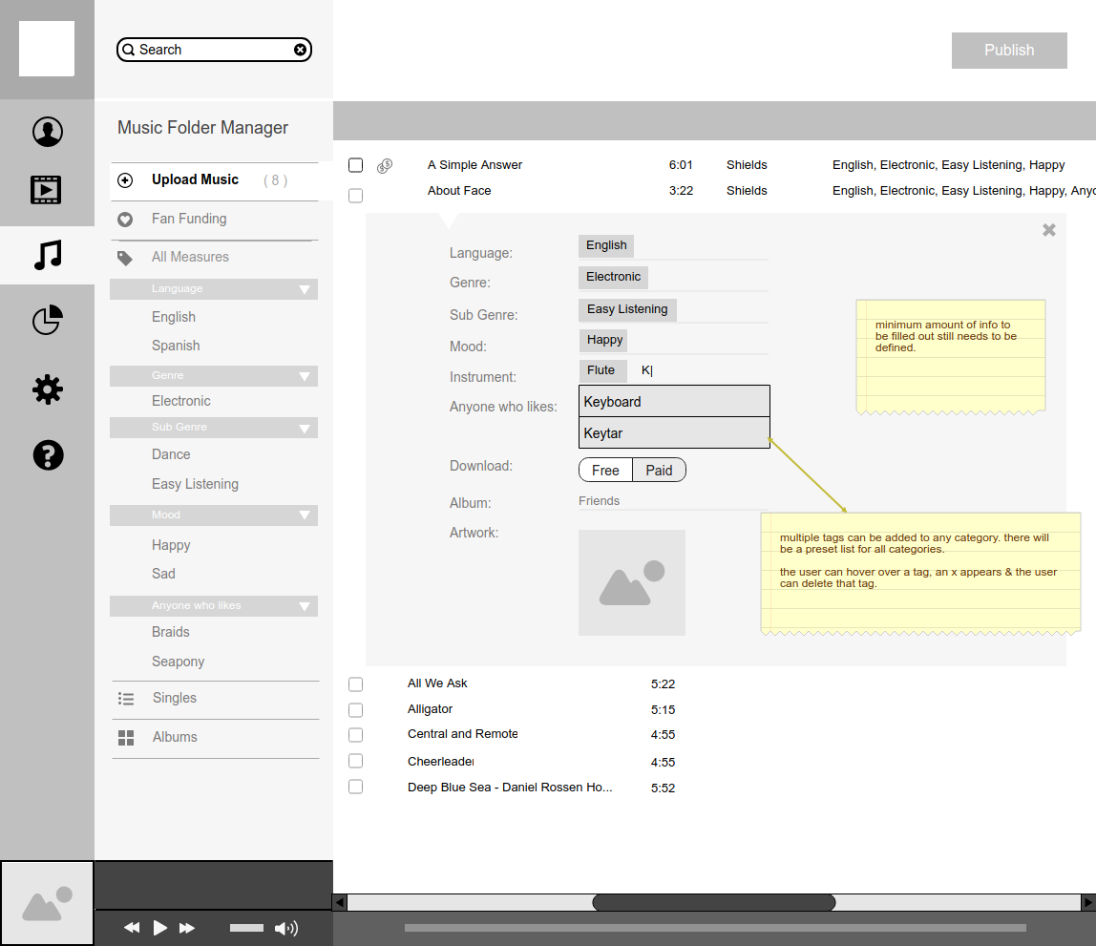Open the user profile sidebar icon
This screenshot has width=1096, height=946.
(x=48, y=132)
